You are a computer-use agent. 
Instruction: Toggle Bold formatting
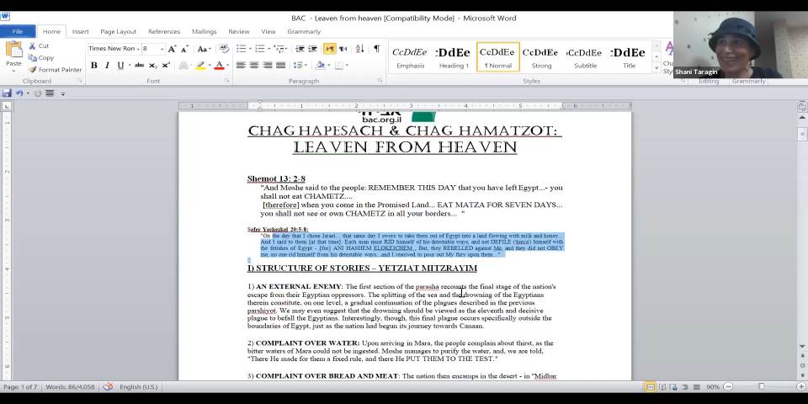[x=93, y=66]
